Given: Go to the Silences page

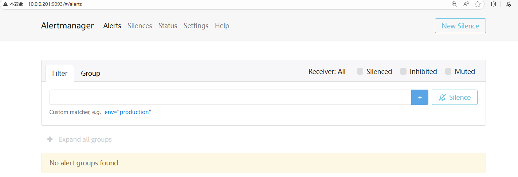Looking at the screenshot, I should pos(140,25).
